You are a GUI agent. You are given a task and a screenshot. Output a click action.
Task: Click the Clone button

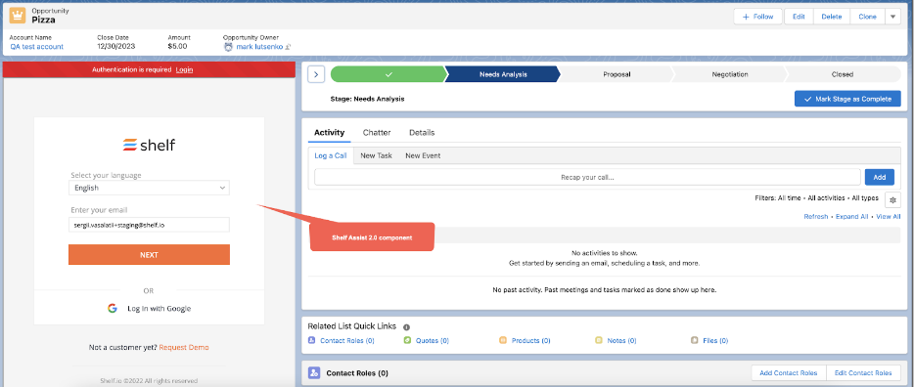point(867,17)
